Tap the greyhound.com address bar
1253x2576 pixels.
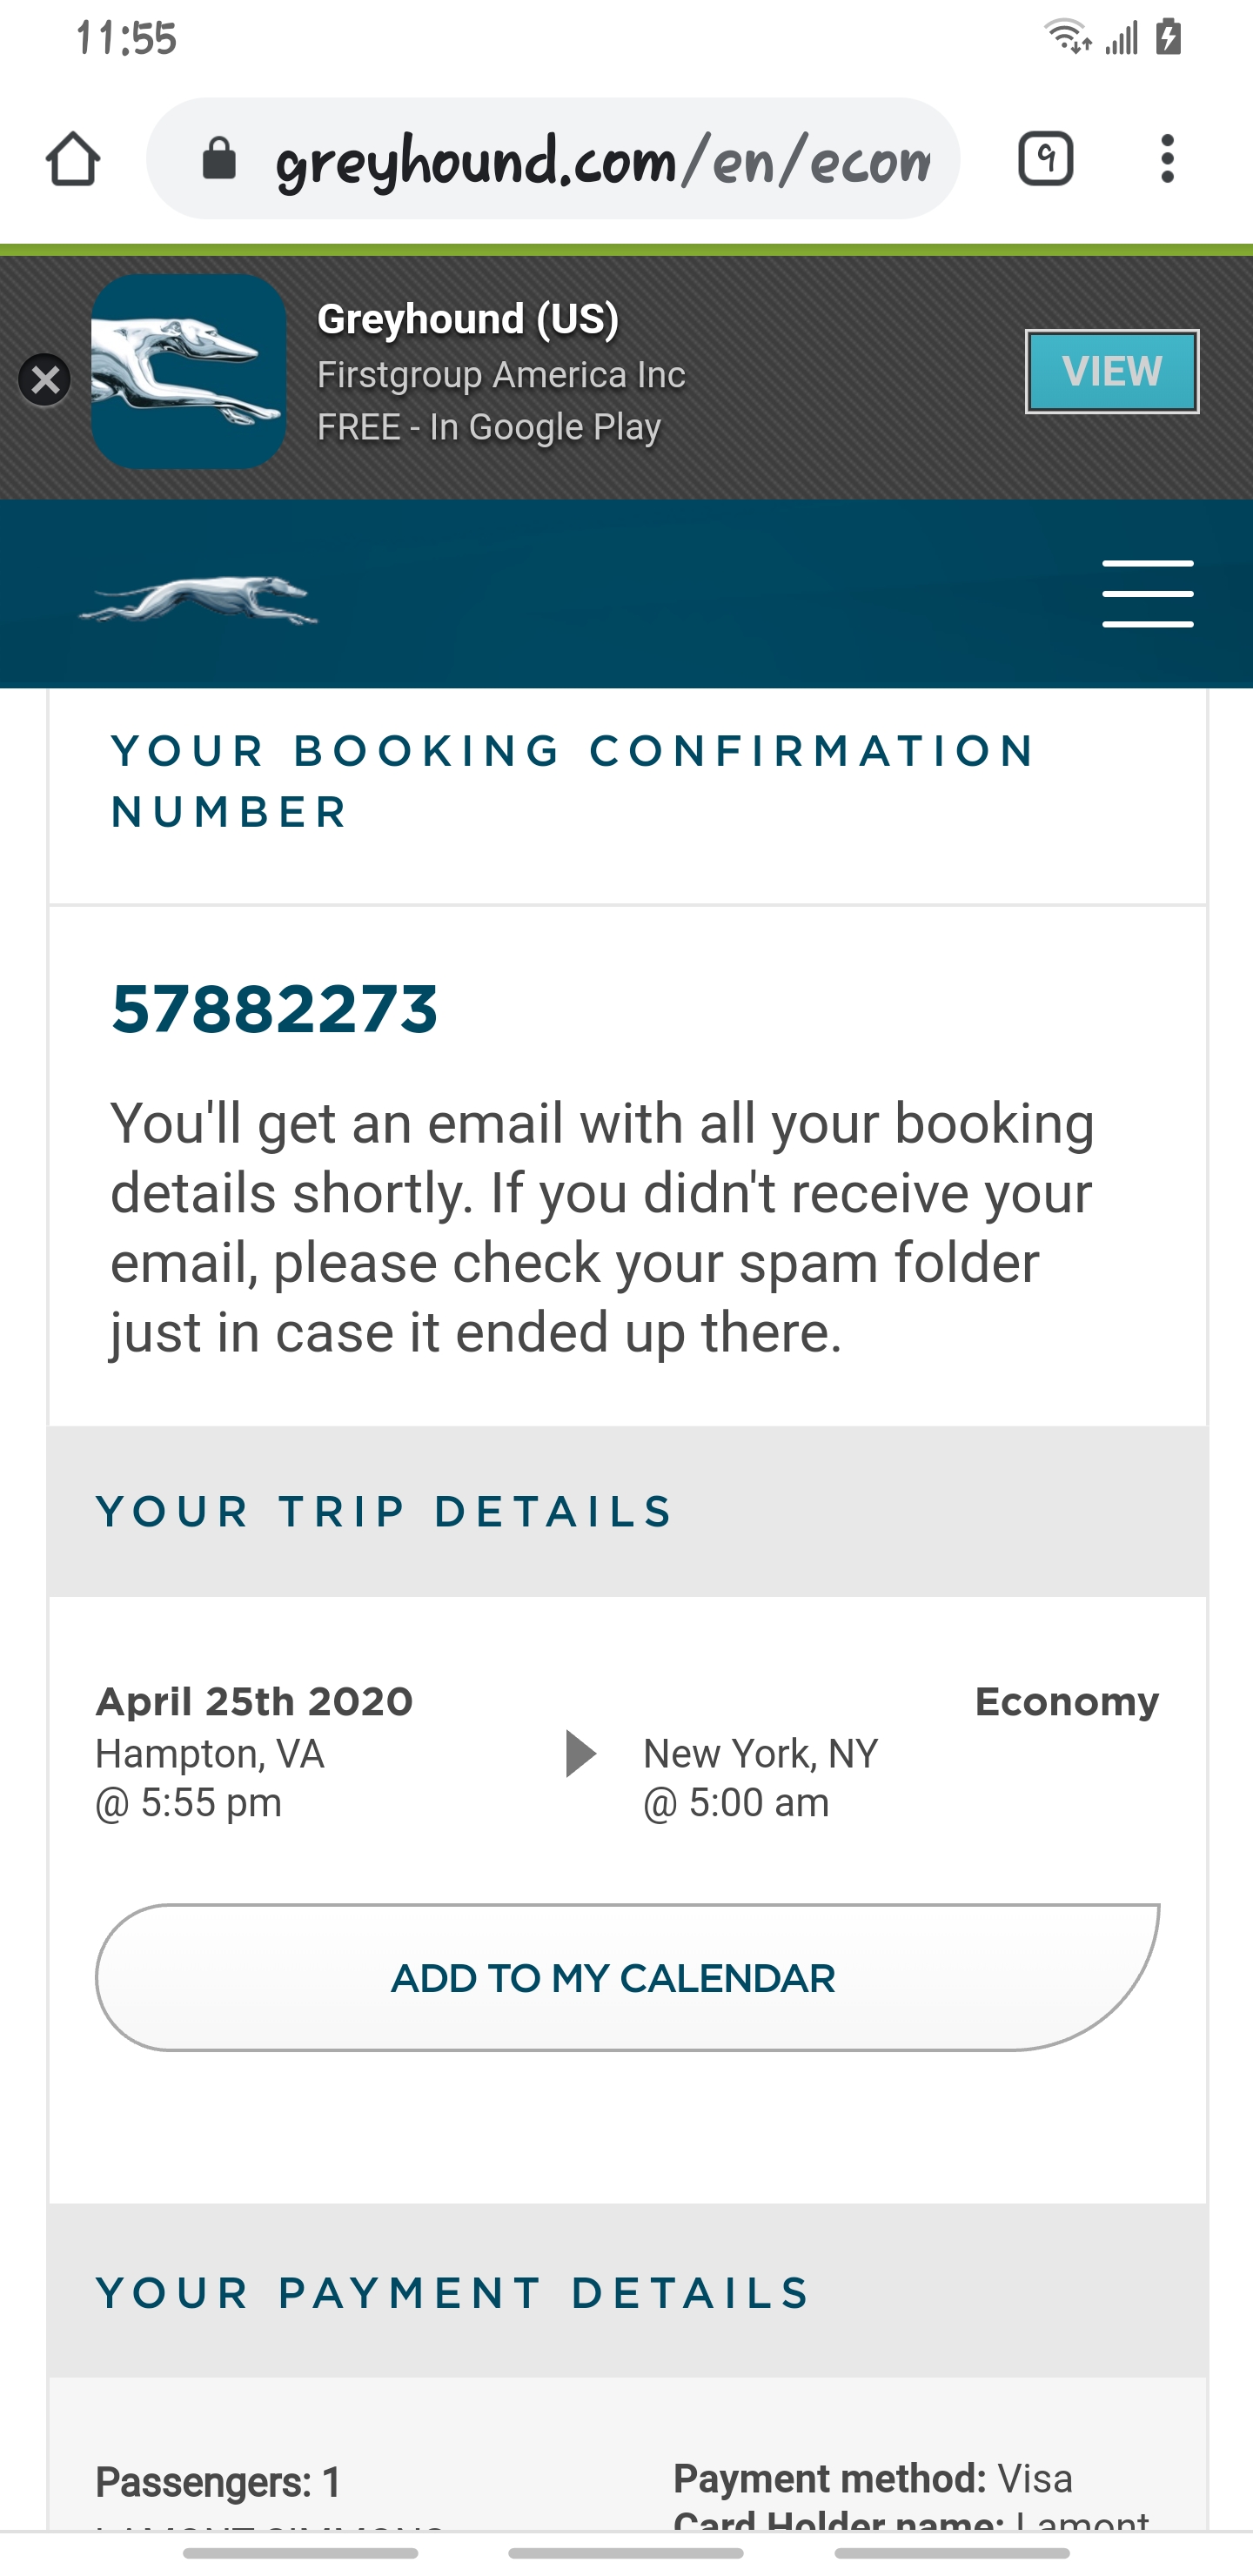point(600,159)
